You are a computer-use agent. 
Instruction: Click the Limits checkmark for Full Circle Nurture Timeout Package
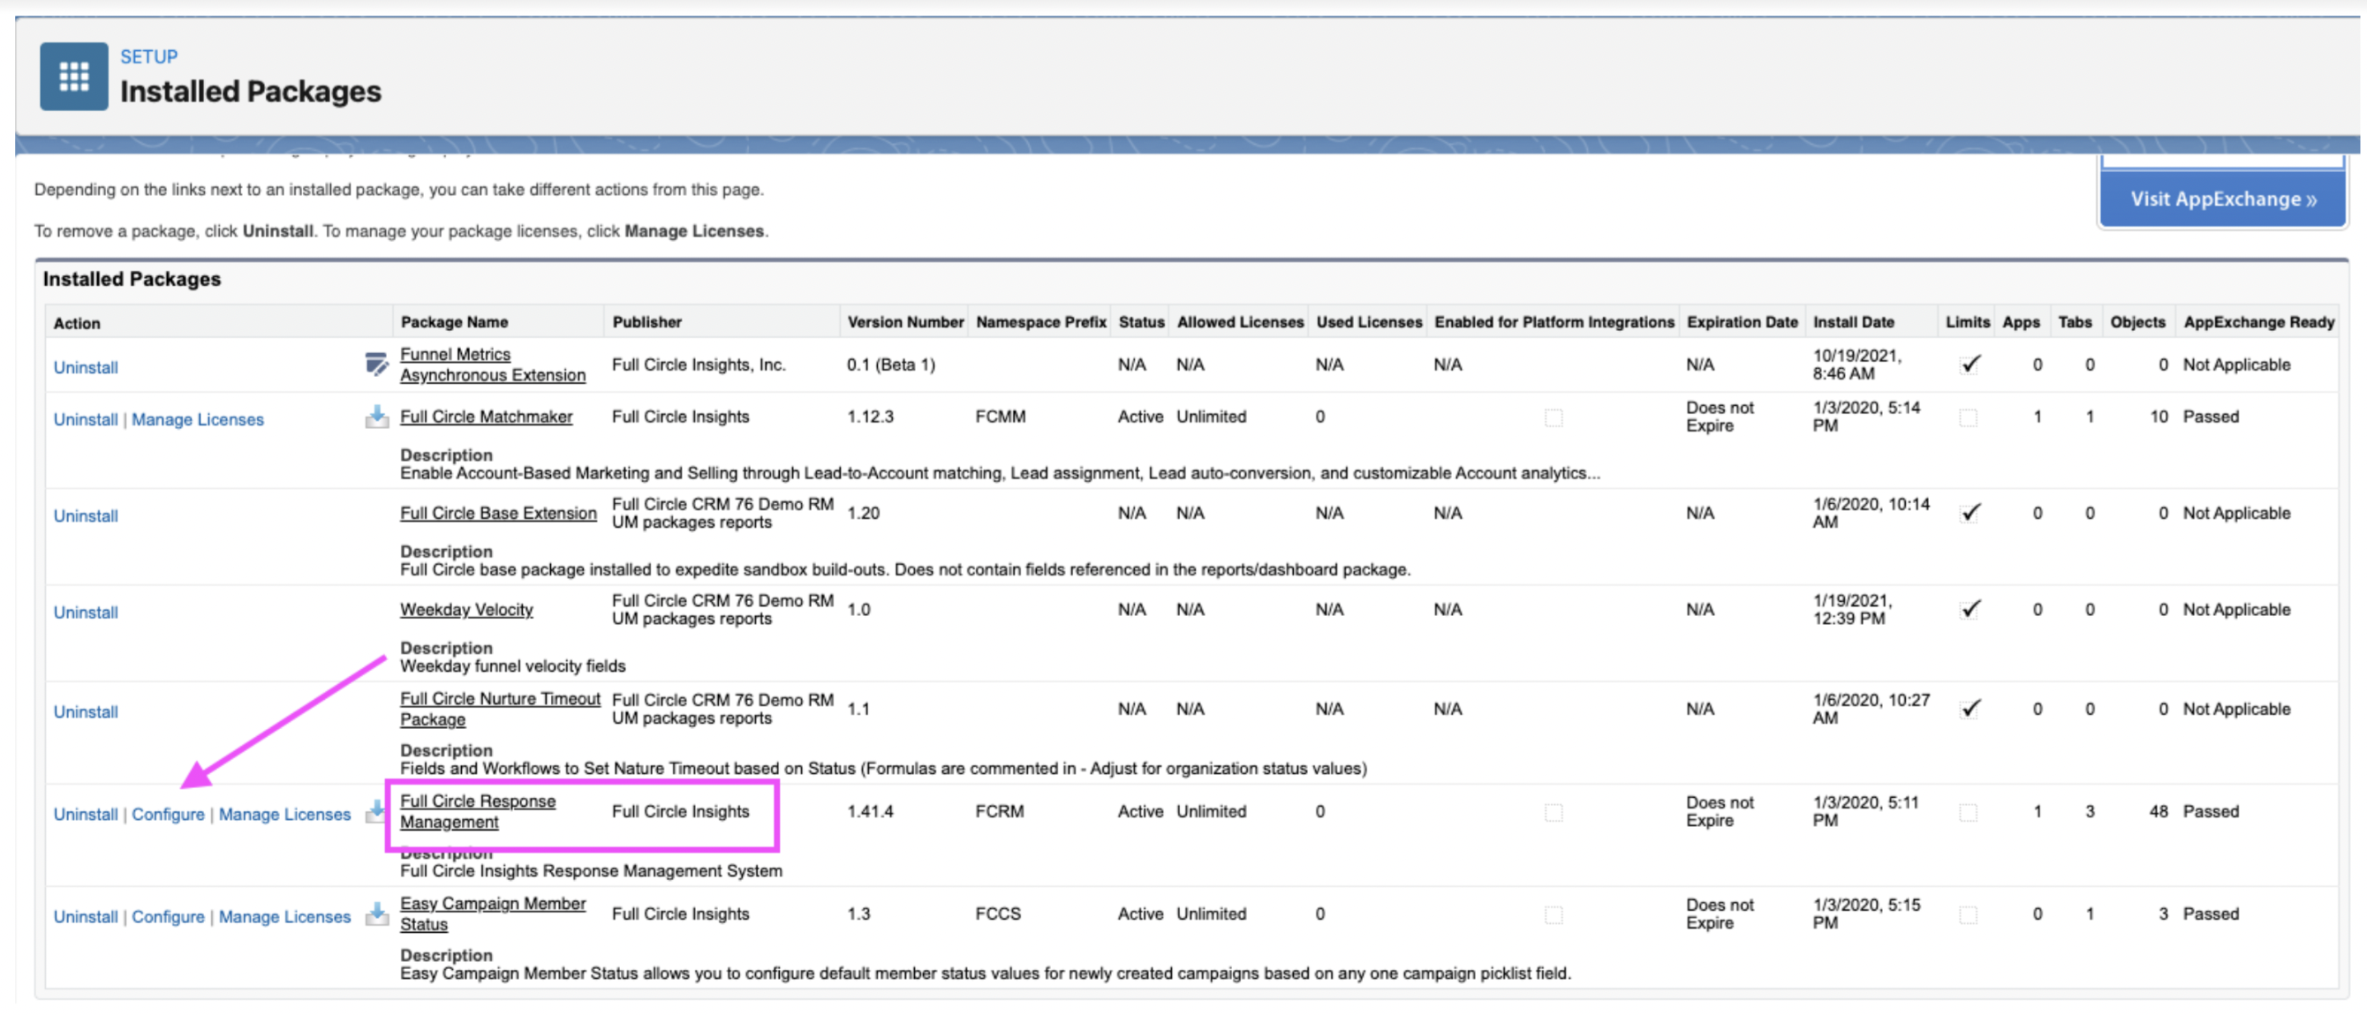point(1970,709)
